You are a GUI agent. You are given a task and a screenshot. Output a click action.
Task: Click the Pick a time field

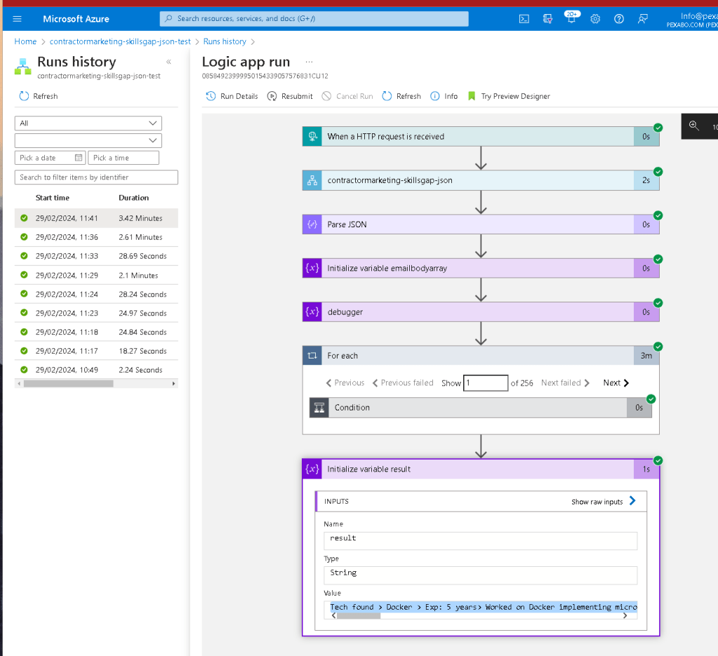pyautogui.click(x=124, y=157)
